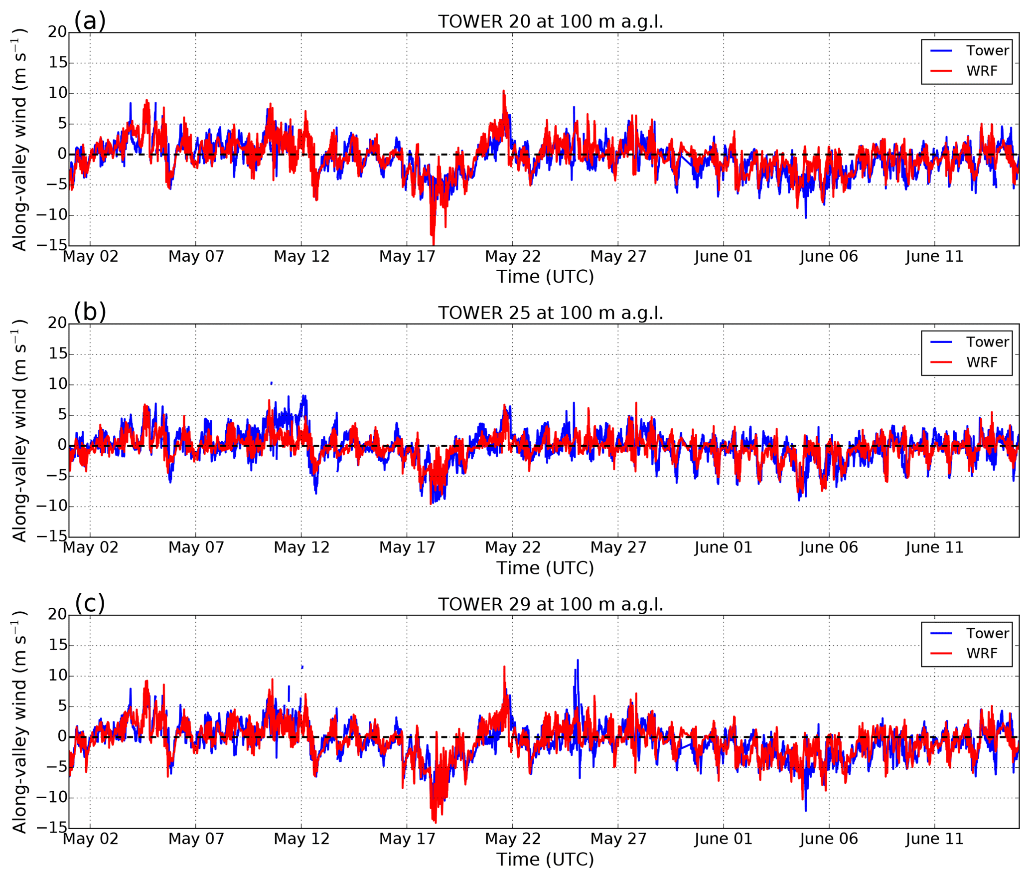Click blue Tower legend line in panel (b)
The height and width of the screenshot is (878, 1030).
pyautogui.click(x=941, y=342)
